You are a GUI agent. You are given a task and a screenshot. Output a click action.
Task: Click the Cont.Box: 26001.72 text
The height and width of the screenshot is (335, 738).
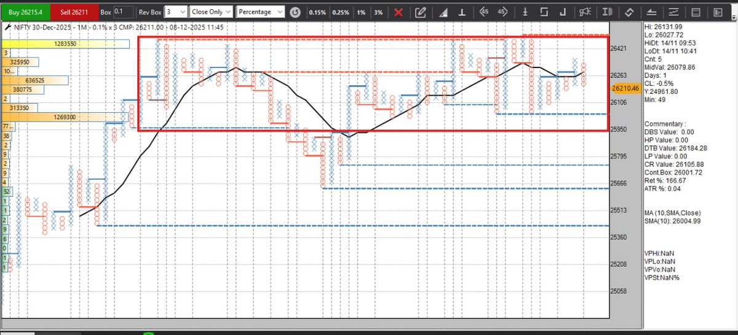(x=673, y=172)
